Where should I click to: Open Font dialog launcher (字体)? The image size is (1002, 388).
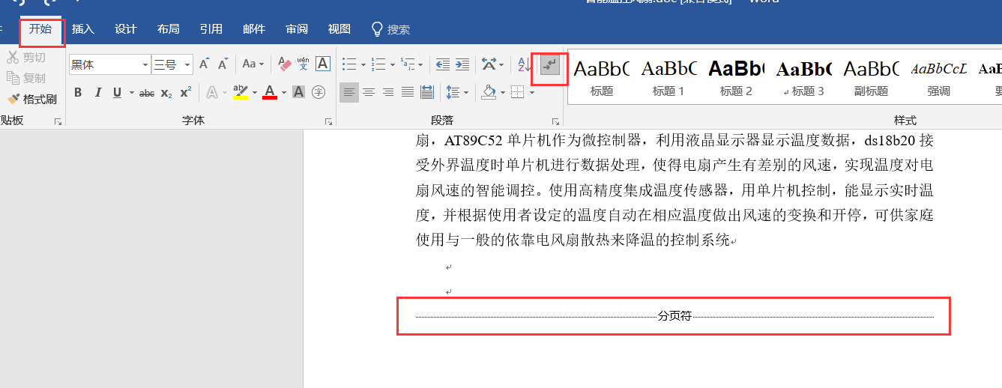click(328, 121)
